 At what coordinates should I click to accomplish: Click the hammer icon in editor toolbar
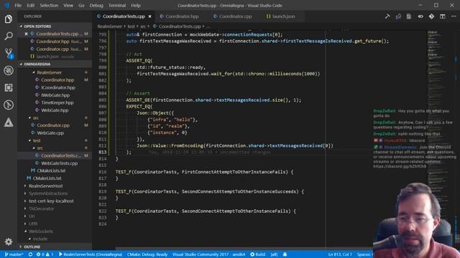pyautogui.click(x=387, y=16)
